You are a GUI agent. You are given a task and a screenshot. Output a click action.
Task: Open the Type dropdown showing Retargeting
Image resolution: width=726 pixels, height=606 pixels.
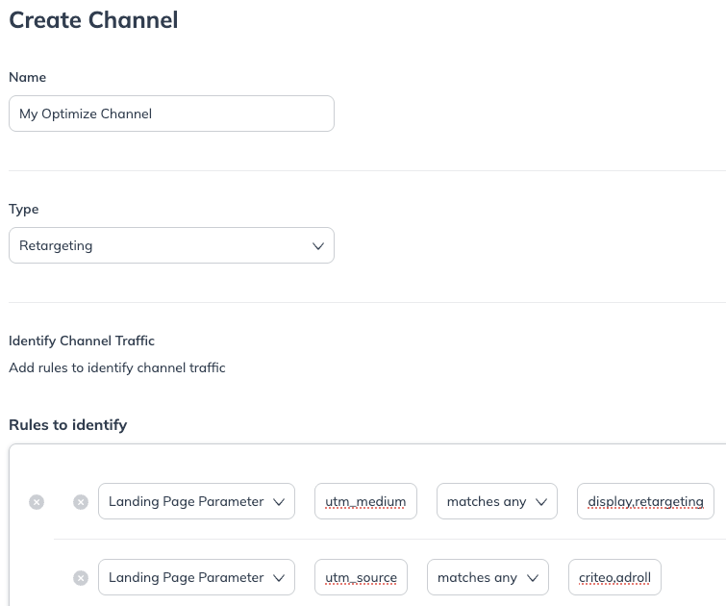(x=171, y=245)
